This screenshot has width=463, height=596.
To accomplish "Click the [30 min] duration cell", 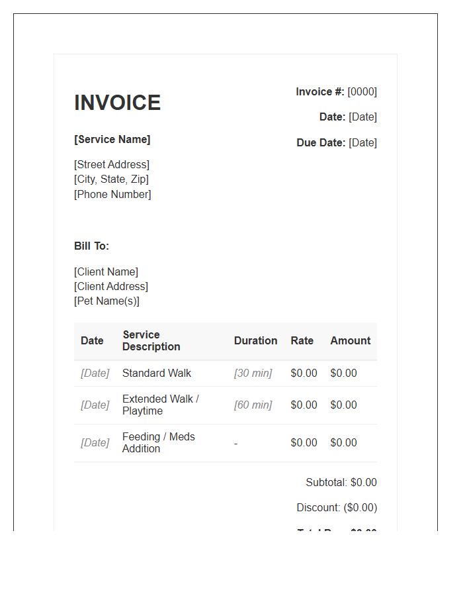I will tap(253, 373).
